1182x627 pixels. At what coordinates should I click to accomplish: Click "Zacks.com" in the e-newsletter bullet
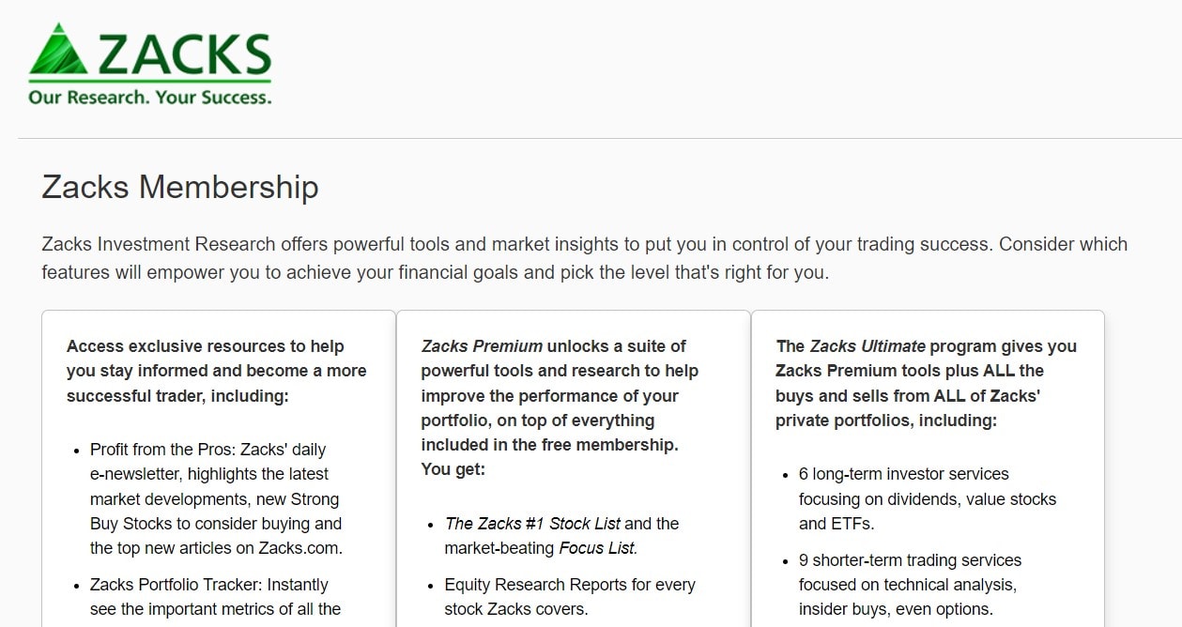(x=306, y=548)
